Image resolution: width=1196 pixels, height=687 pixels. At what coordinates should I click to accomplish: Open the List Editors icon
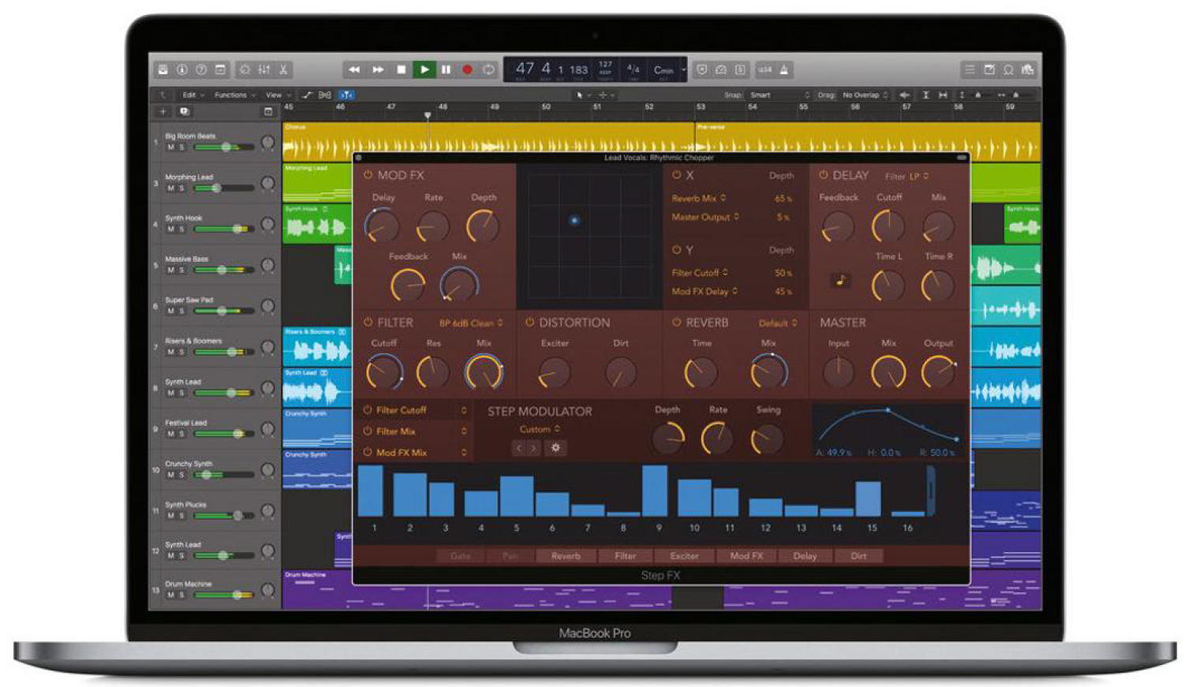pos(970,69)
